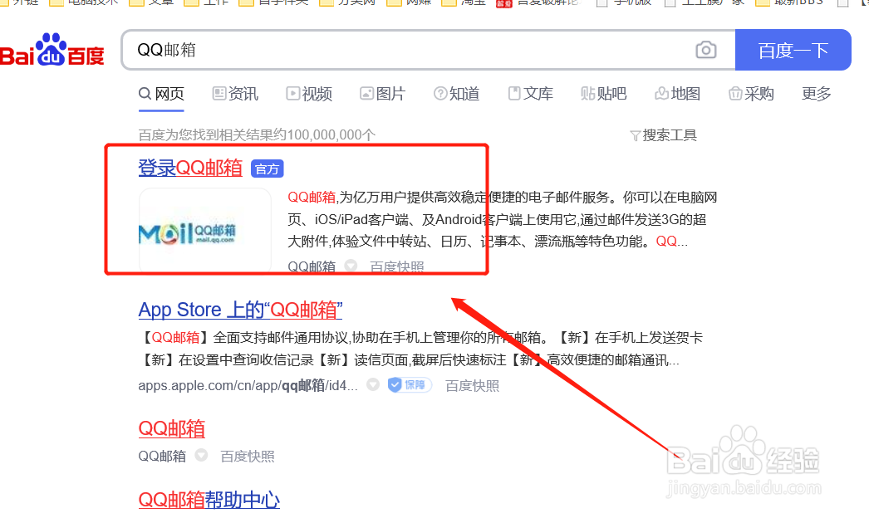Viewport: 869px width, 518px height.
Task: Click QQ邮箱 source label under first result
Action: [312, 266]
